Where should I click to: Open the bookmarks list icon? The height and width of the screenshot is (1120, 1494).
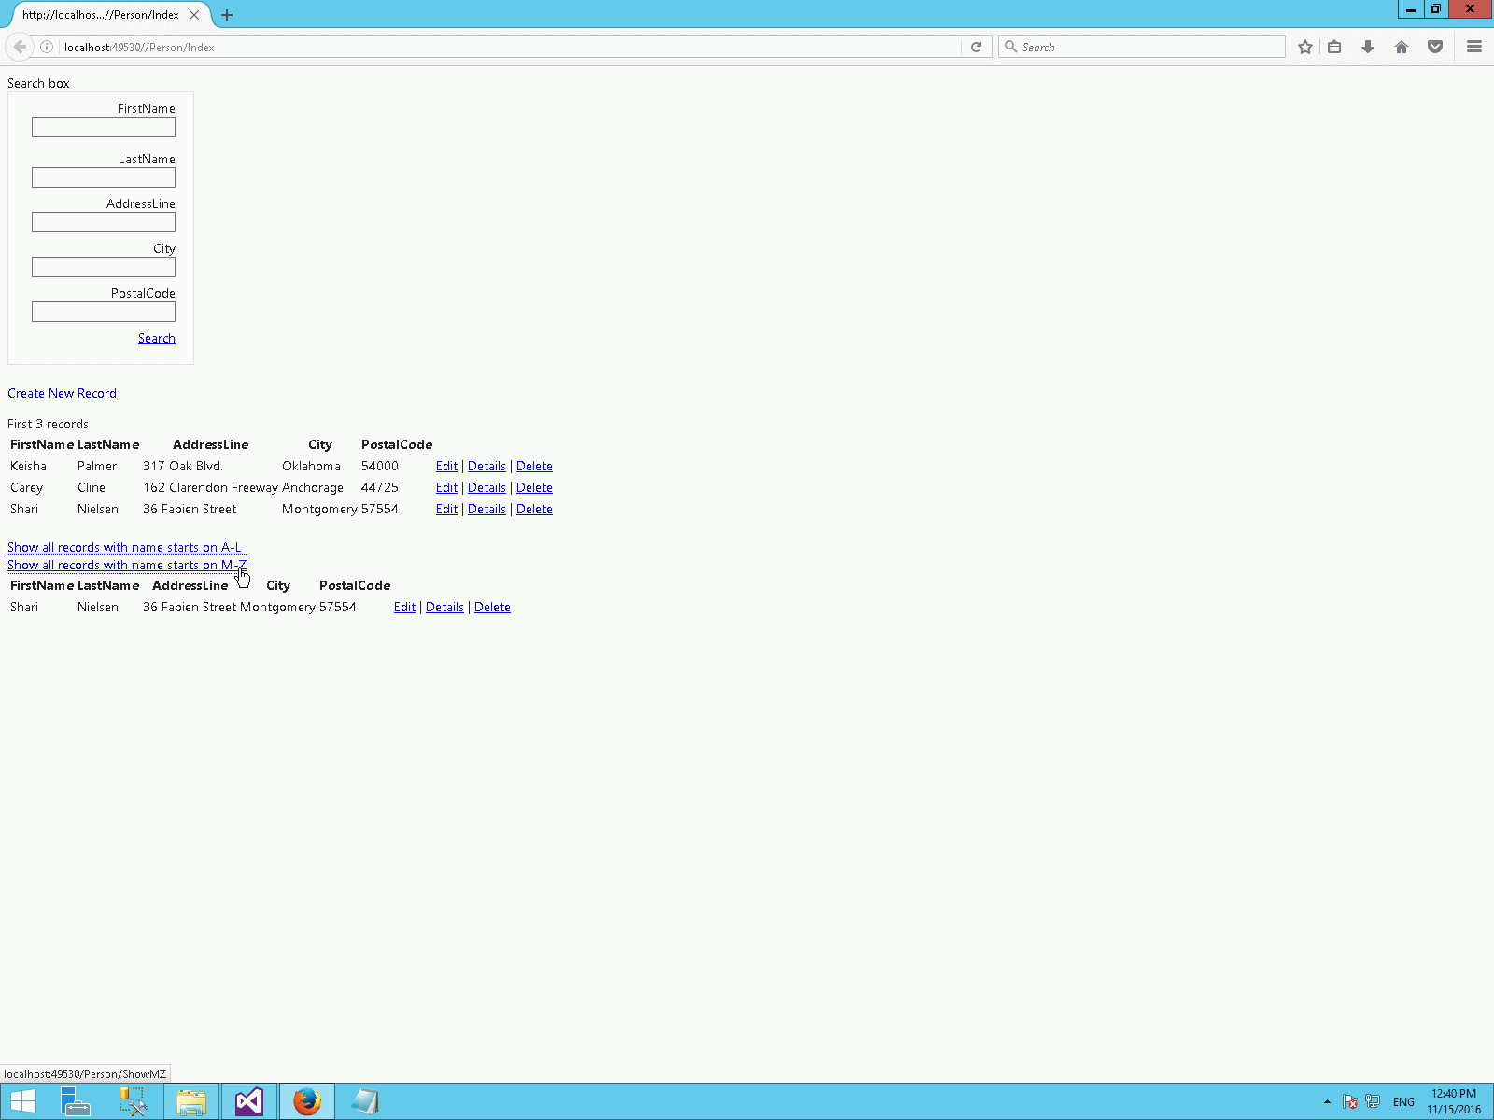point(1335,47)
